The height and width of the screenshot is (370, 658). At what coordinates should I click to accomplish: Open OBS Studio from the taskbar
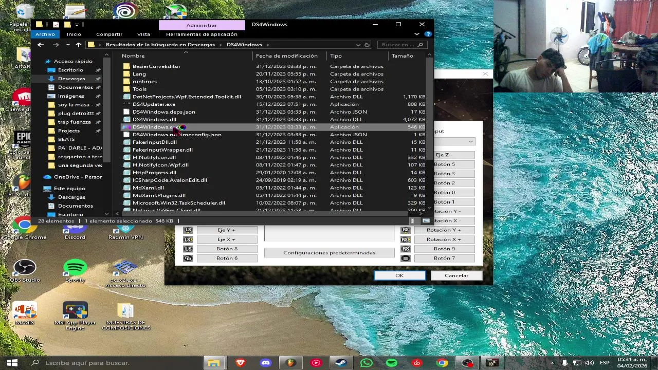tap(467, 363)
